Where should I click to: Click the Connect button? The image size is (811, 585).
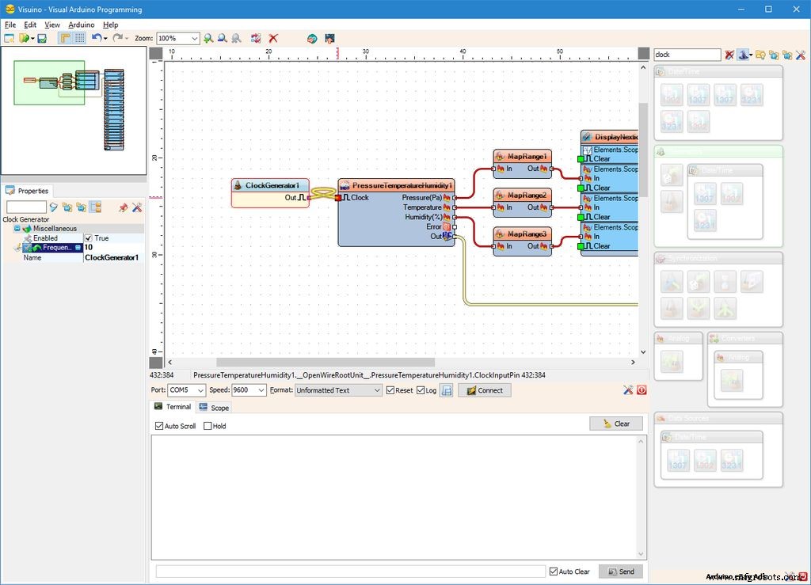(484, 390)
